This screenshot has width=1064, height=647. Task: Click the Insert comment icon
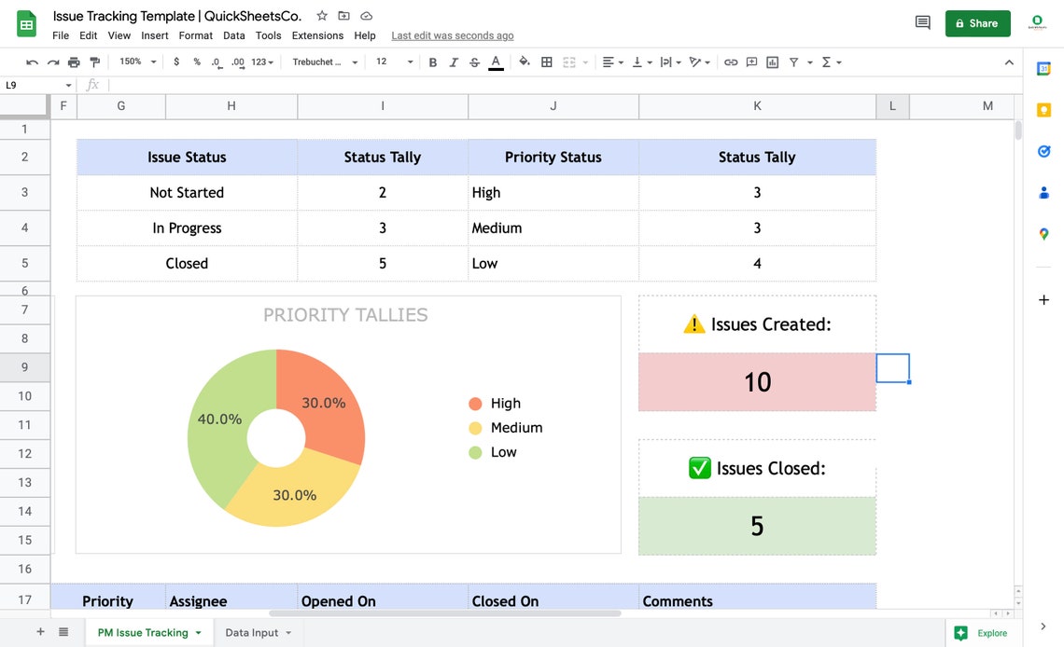point(752,62)
